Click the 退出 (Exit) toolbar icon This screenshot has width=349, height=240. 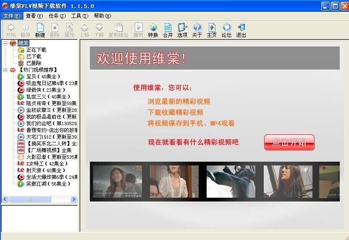[x=241, y=30]
